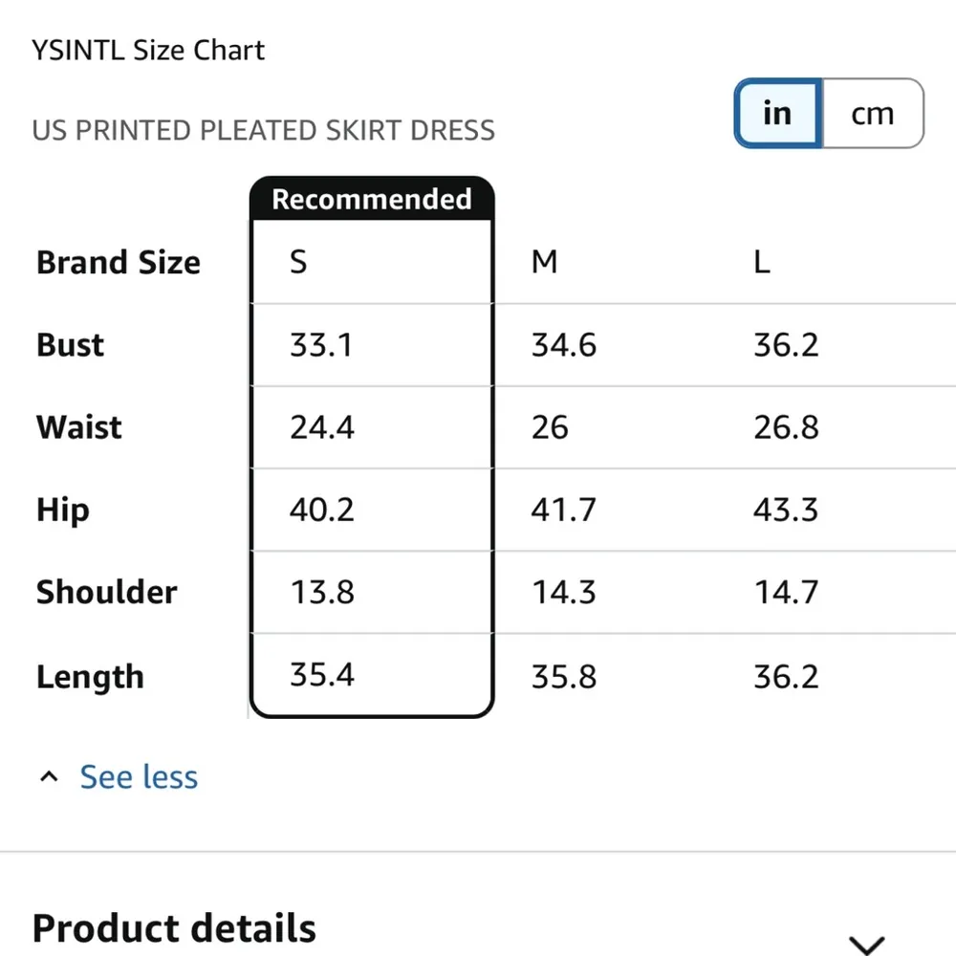Viewport: 956px width, 956px height.
Task: Click the Length row label
Action: 90,676
